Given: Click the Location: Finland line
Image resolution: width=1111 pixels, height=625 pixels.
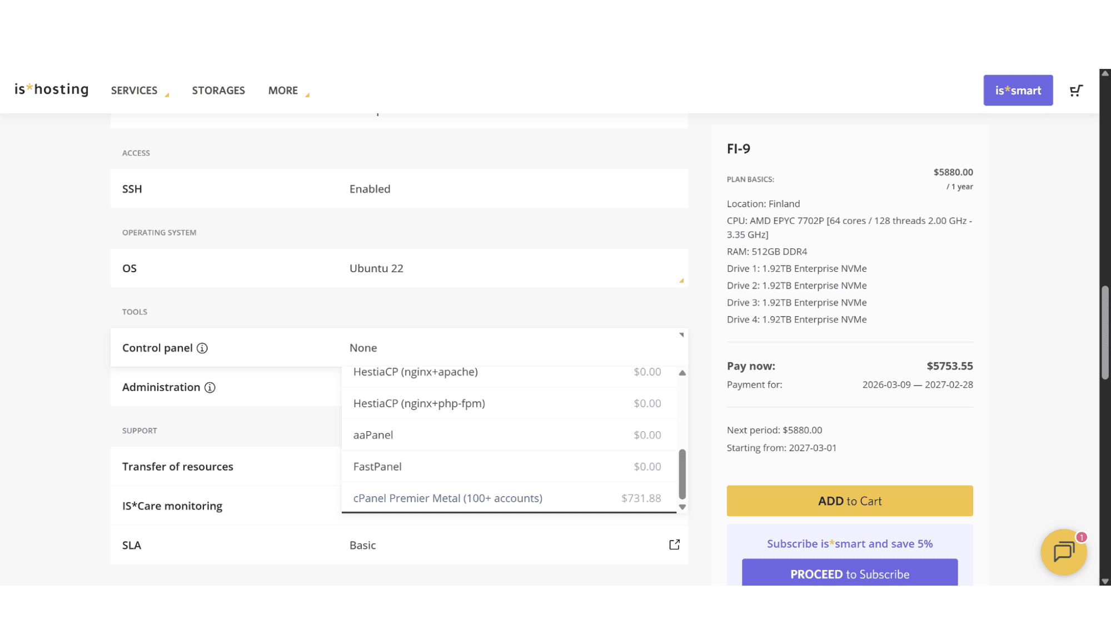Looking at the screenshot, I should click(763, 204).
